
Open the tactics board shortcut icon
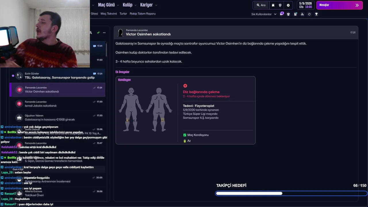pyautogui.click(x=295, y=14)
